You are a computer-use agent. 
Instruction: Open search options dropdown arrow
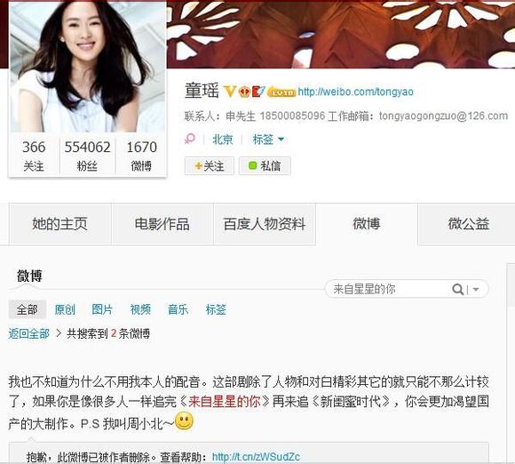476,290
